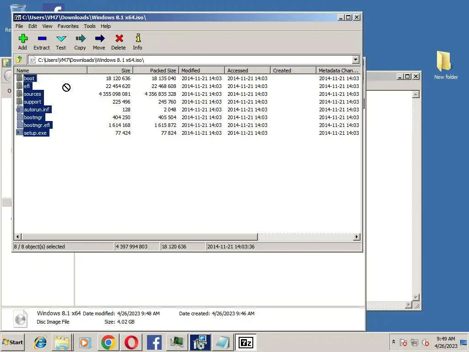
Task: Launch Google Chrome from taskbar
Action: [x=108, y=342]
